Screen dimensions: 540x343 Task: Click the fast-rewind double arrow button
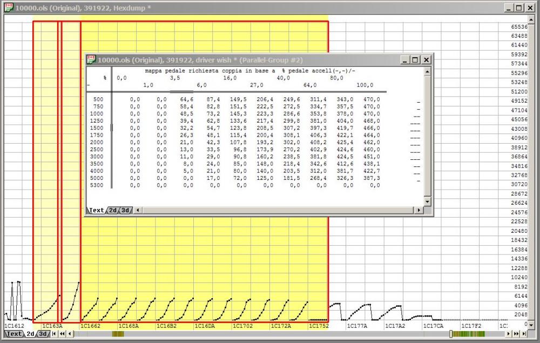(x=62, y=334)
